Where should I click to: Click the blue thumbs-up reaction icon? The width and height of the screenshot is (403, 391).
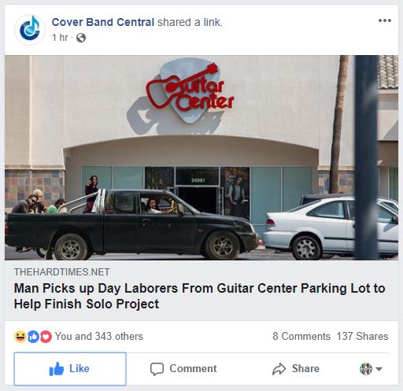click(33, 337)
